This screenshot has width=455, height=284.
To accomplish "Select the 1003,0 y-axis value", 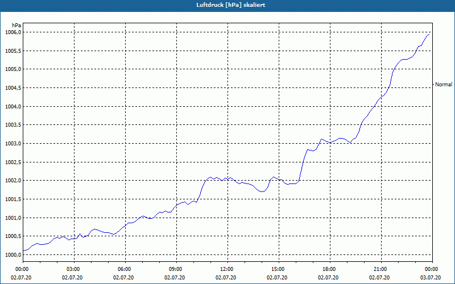I will point(13,144).
